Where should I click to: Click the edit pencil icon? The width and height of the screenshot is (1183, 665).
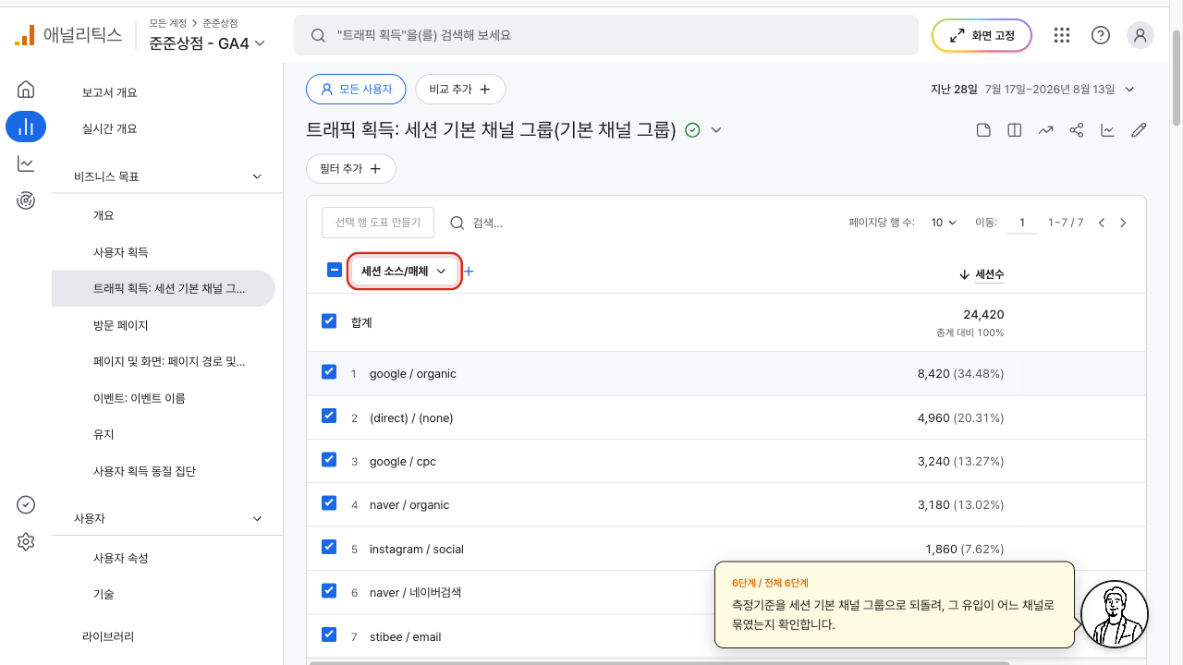tap(1139, 130)
